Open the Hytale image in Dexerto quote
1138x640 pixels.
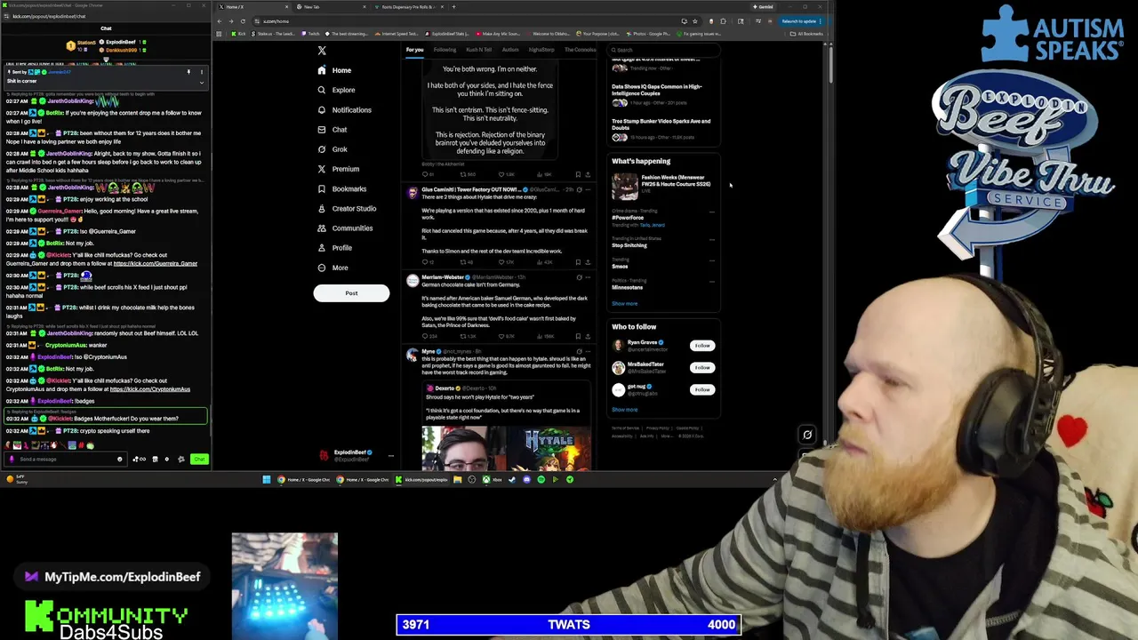(549, 449)
